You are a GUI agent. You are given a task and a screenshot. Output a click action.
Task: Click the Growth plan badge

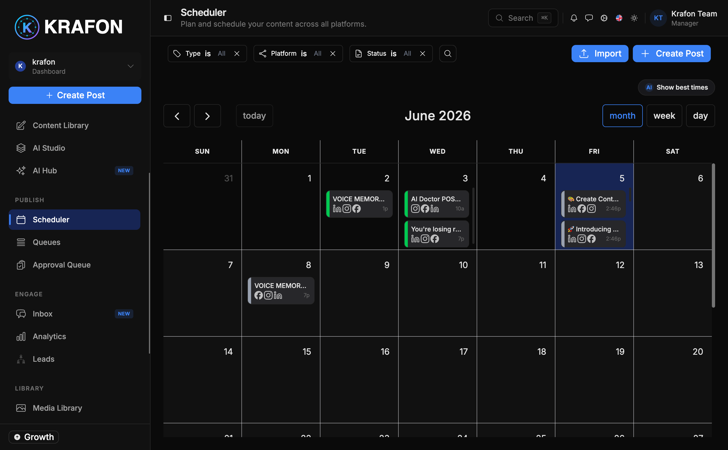pos(34,437)
